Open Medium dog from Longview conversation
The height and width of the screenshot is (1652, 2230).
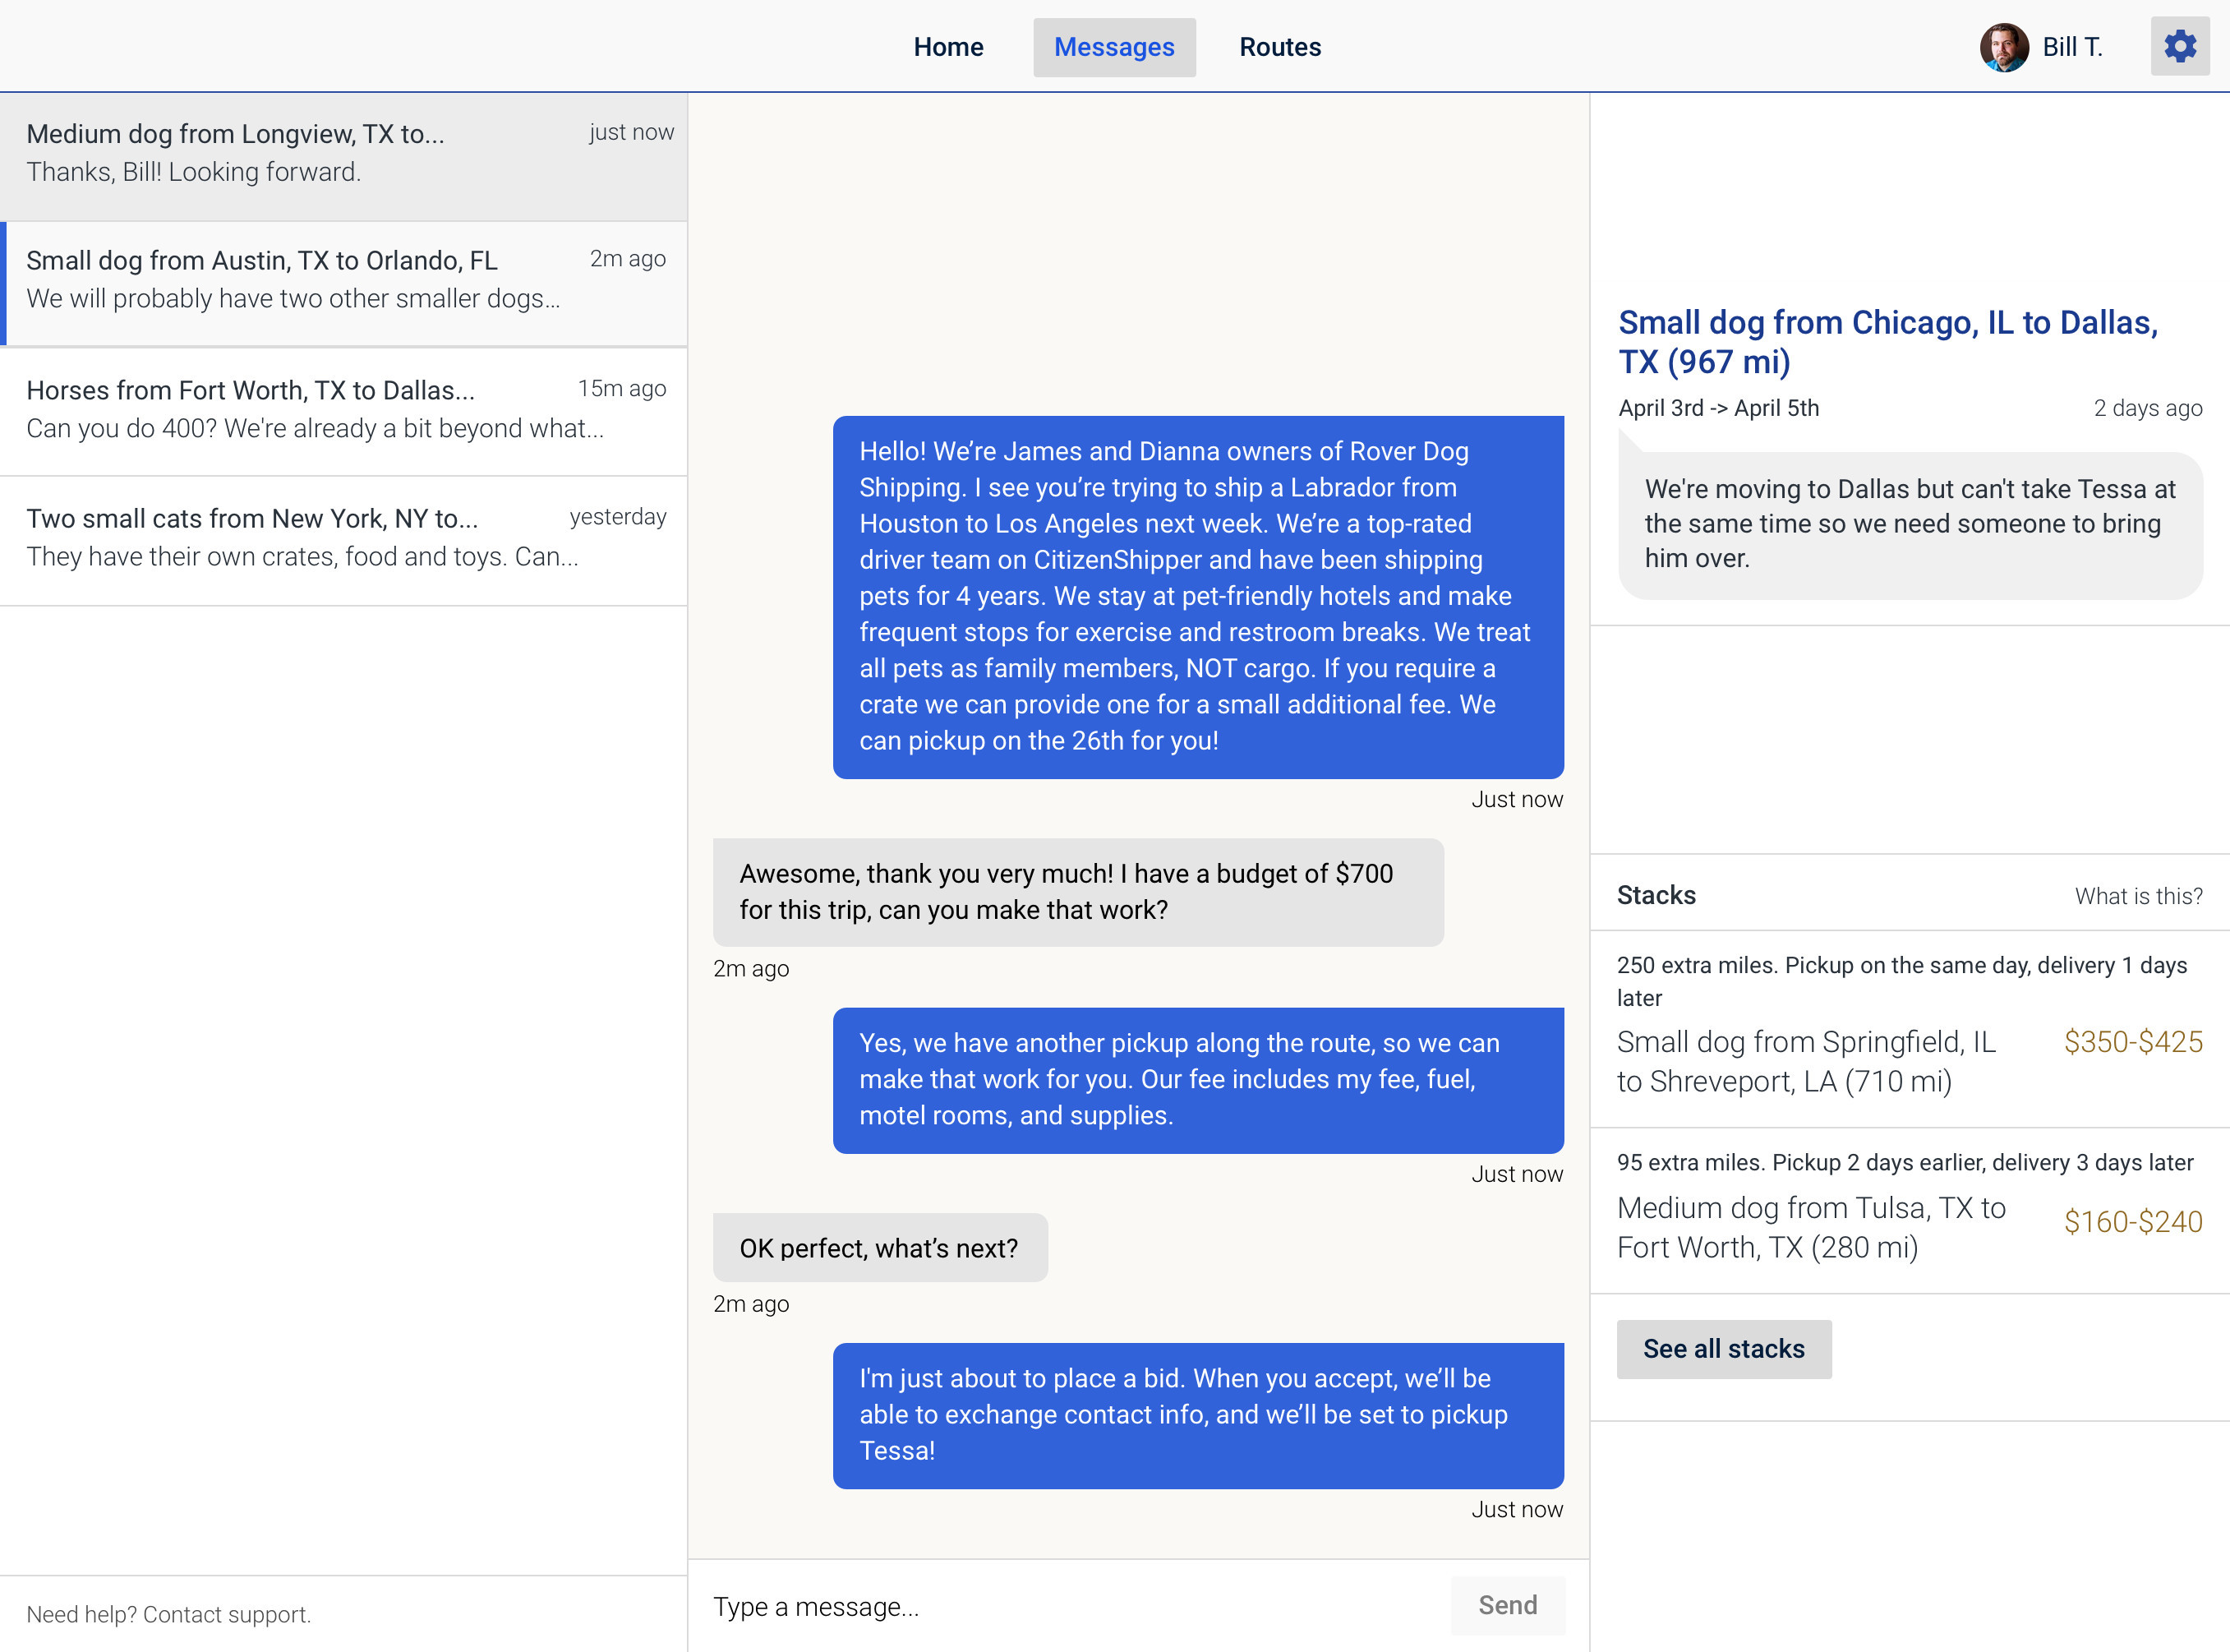(343, 155)
